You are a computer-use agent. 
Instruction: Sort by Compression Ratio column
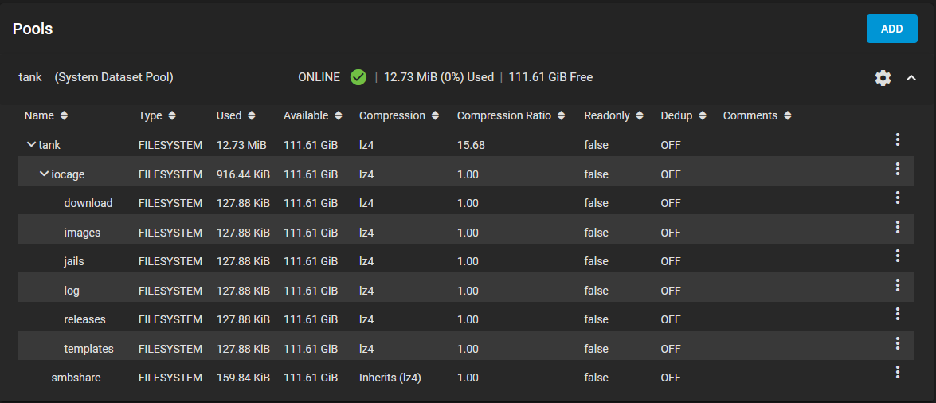tap(511, 115)
